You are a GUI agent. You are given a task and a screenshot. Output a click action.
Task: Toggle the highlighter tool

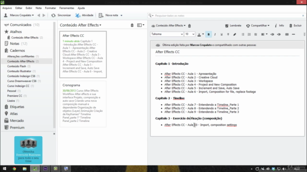click(235, 34)
